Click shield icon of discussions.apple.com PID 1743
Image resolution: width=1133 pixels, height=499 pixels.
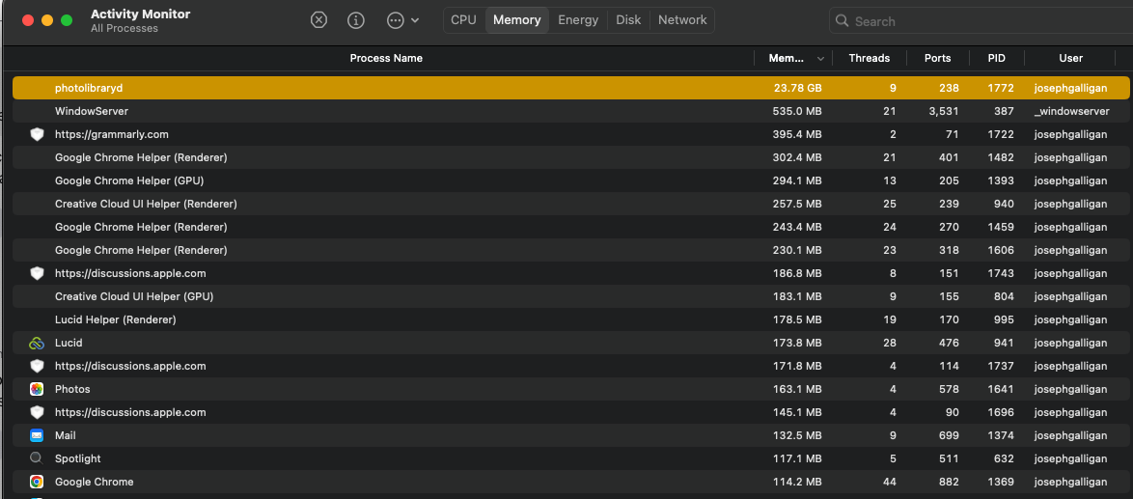37,274
